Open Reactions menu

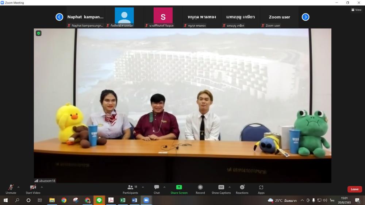pyautogui.click(x=242, y=189)
